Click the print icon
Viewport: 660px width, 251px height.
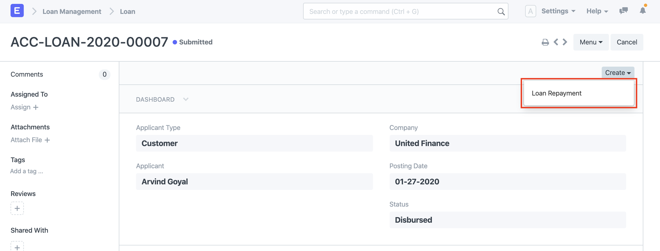click(x=545, y=42)
